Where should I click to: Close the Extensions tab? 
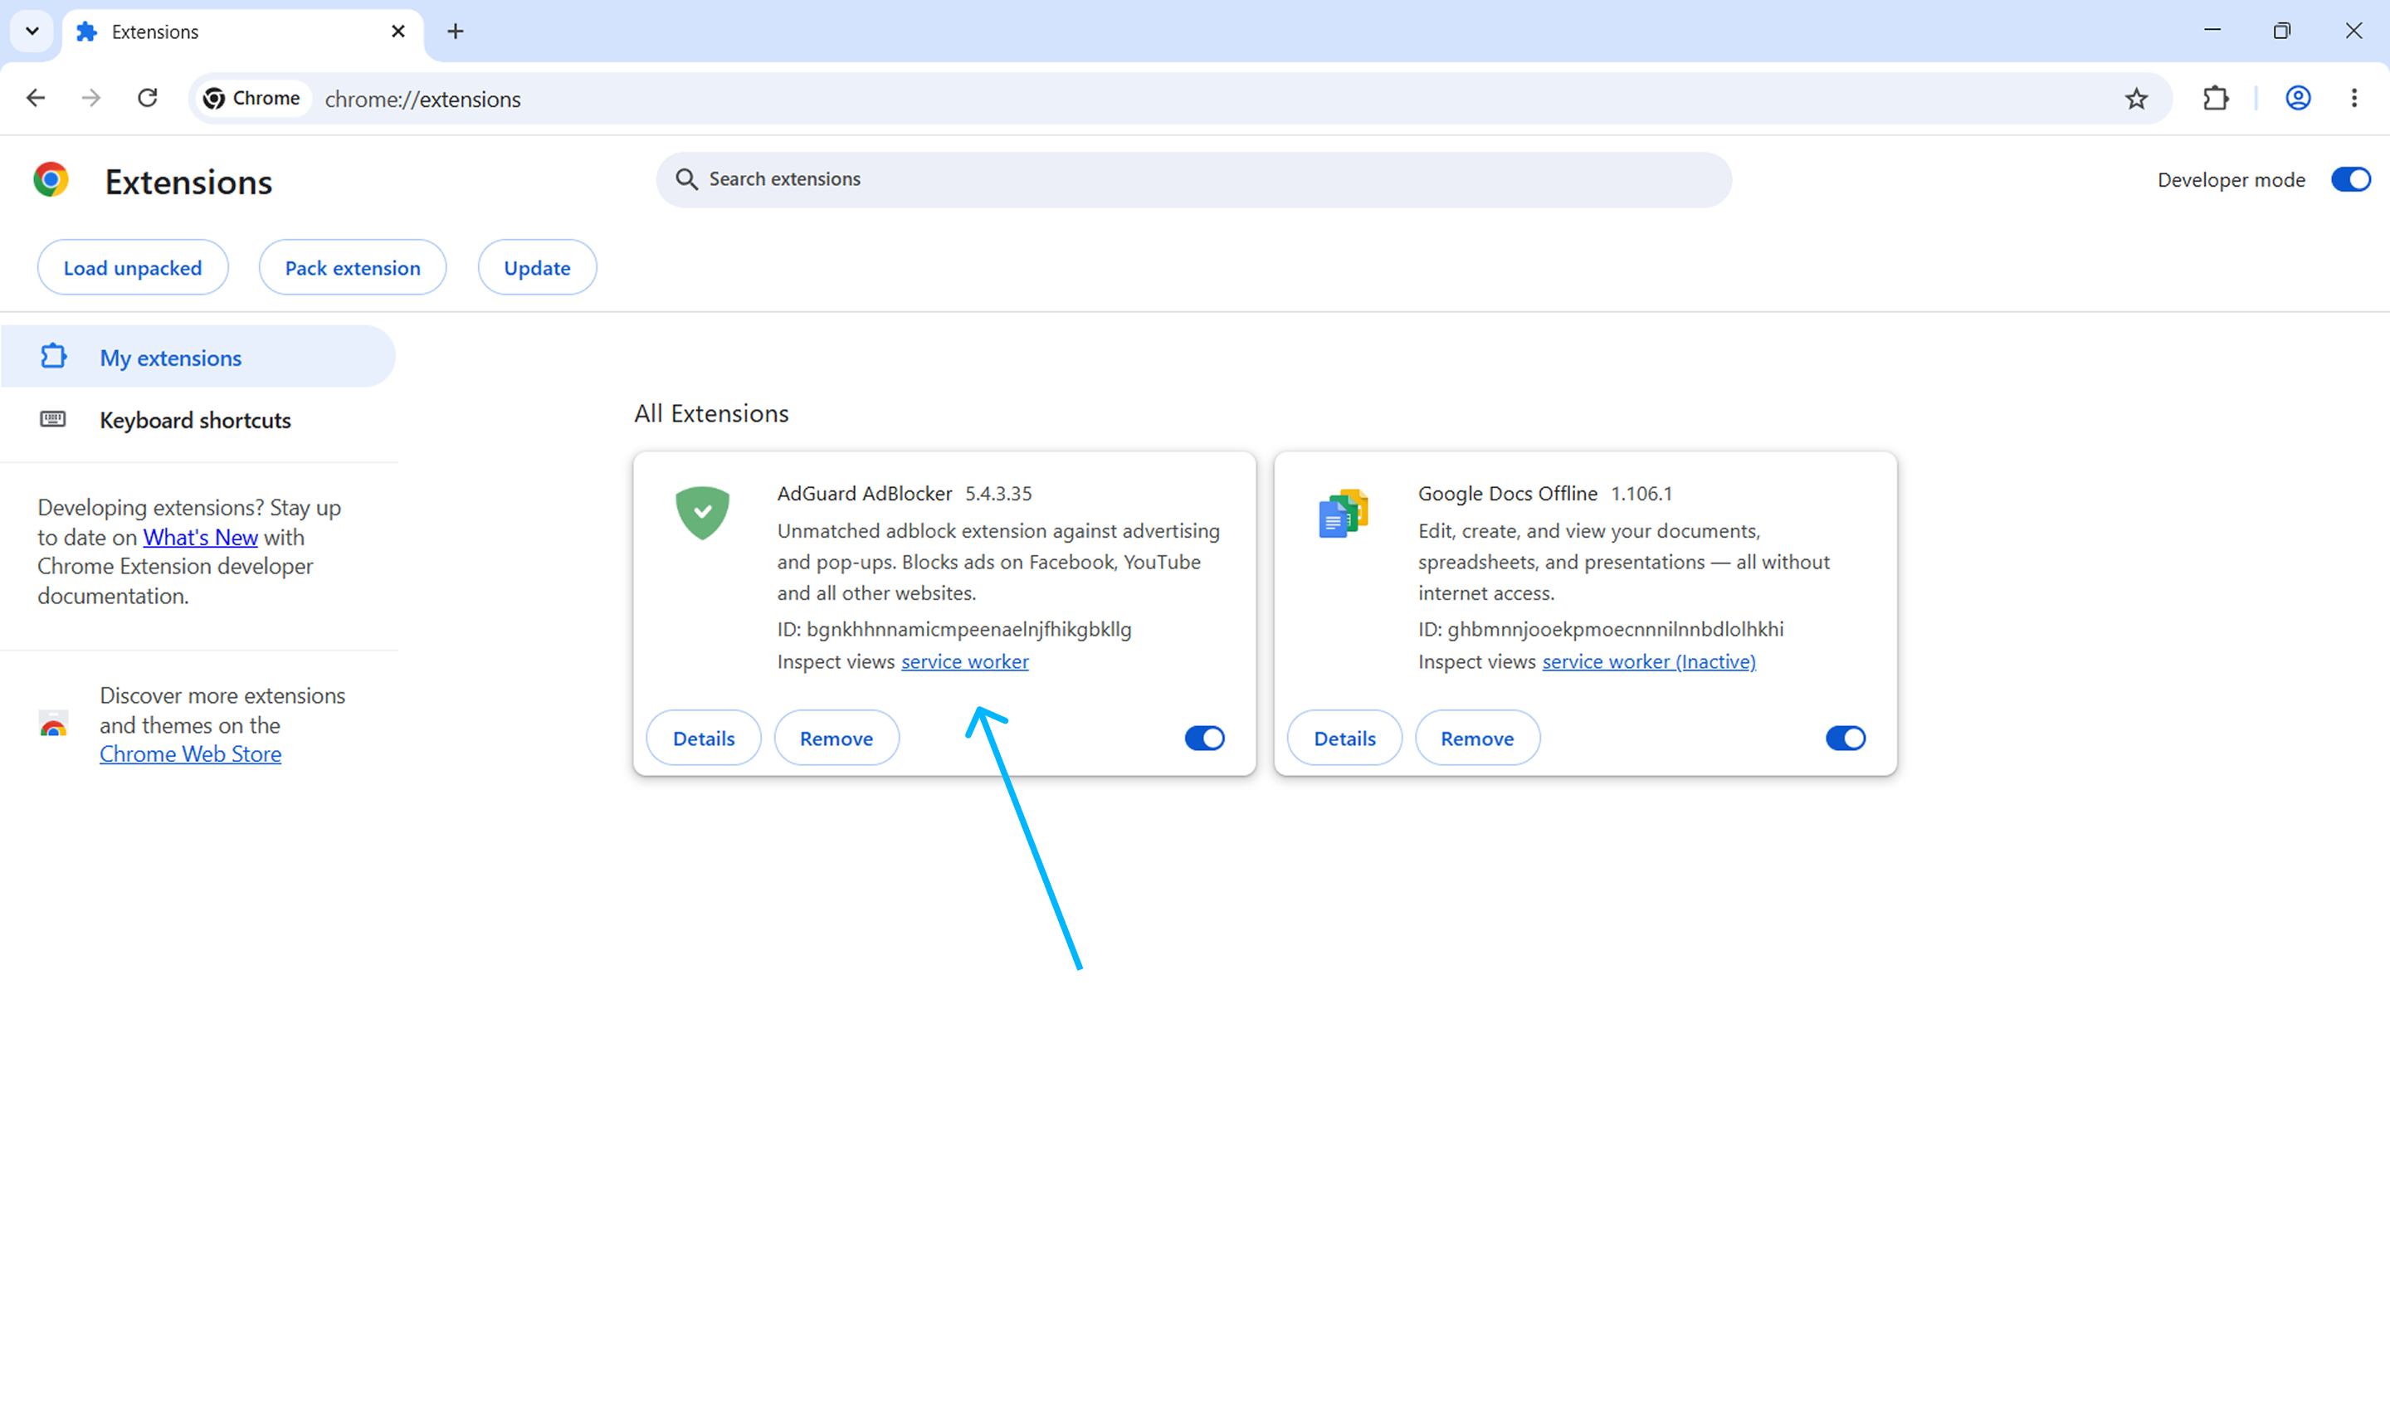pos(398,32)
